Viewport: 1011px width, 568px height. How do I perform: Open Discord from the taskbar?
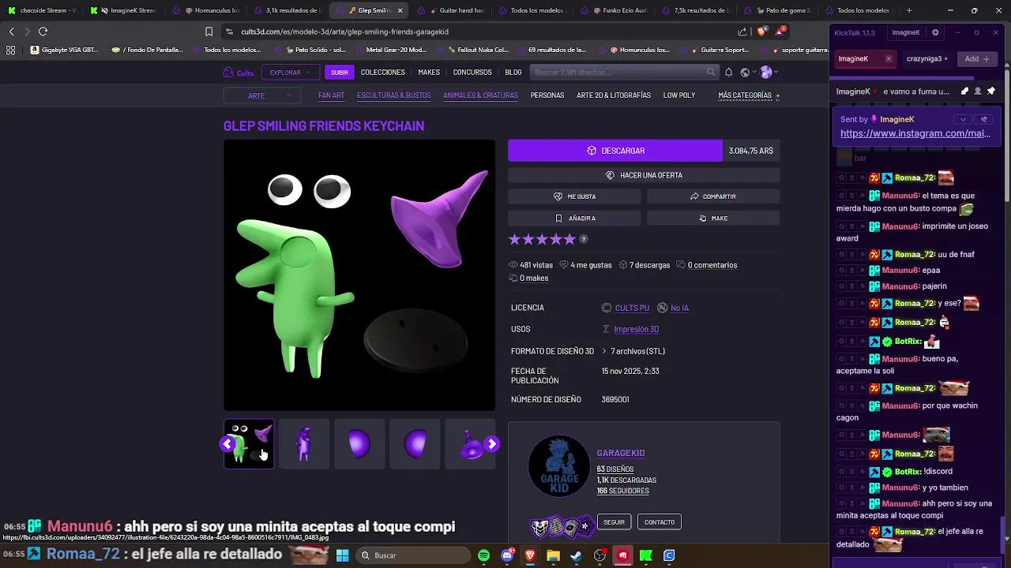pos(507,555)
